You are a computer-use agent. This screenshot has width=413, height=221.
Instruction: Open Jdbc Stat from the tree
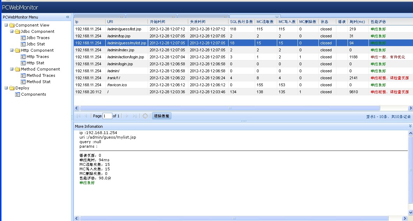[x=36, y=44]
